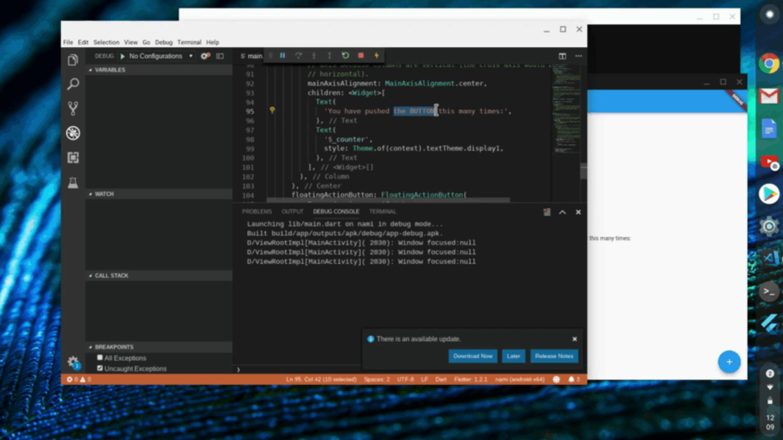Image resolution: width=783 pixels, height=440 pixels.
Task: Open the Source Control view
Action: pos(73,109)
